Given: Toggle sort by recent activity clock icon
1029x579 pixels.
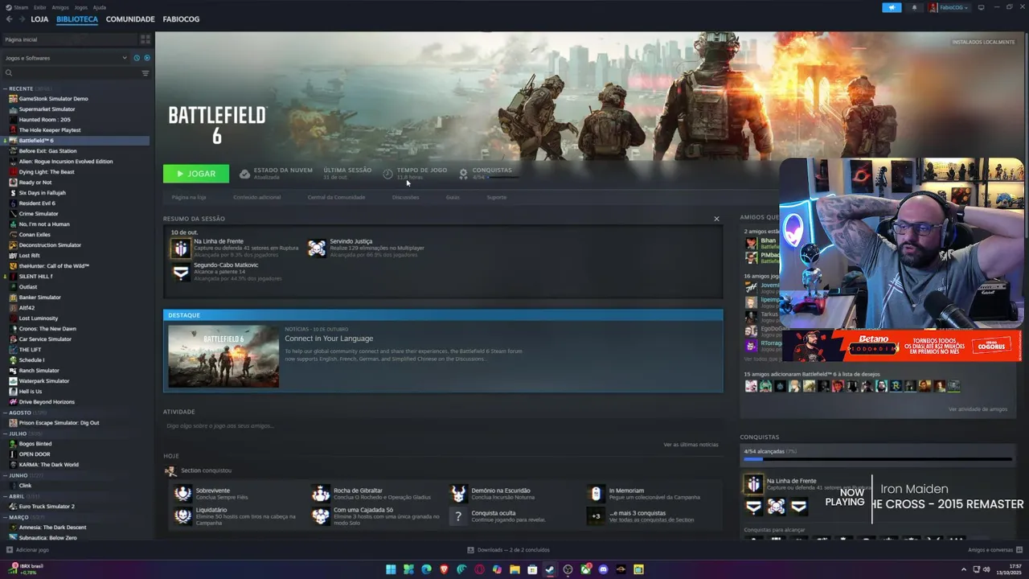Looking at the screenshot, I should coord(137,58).
